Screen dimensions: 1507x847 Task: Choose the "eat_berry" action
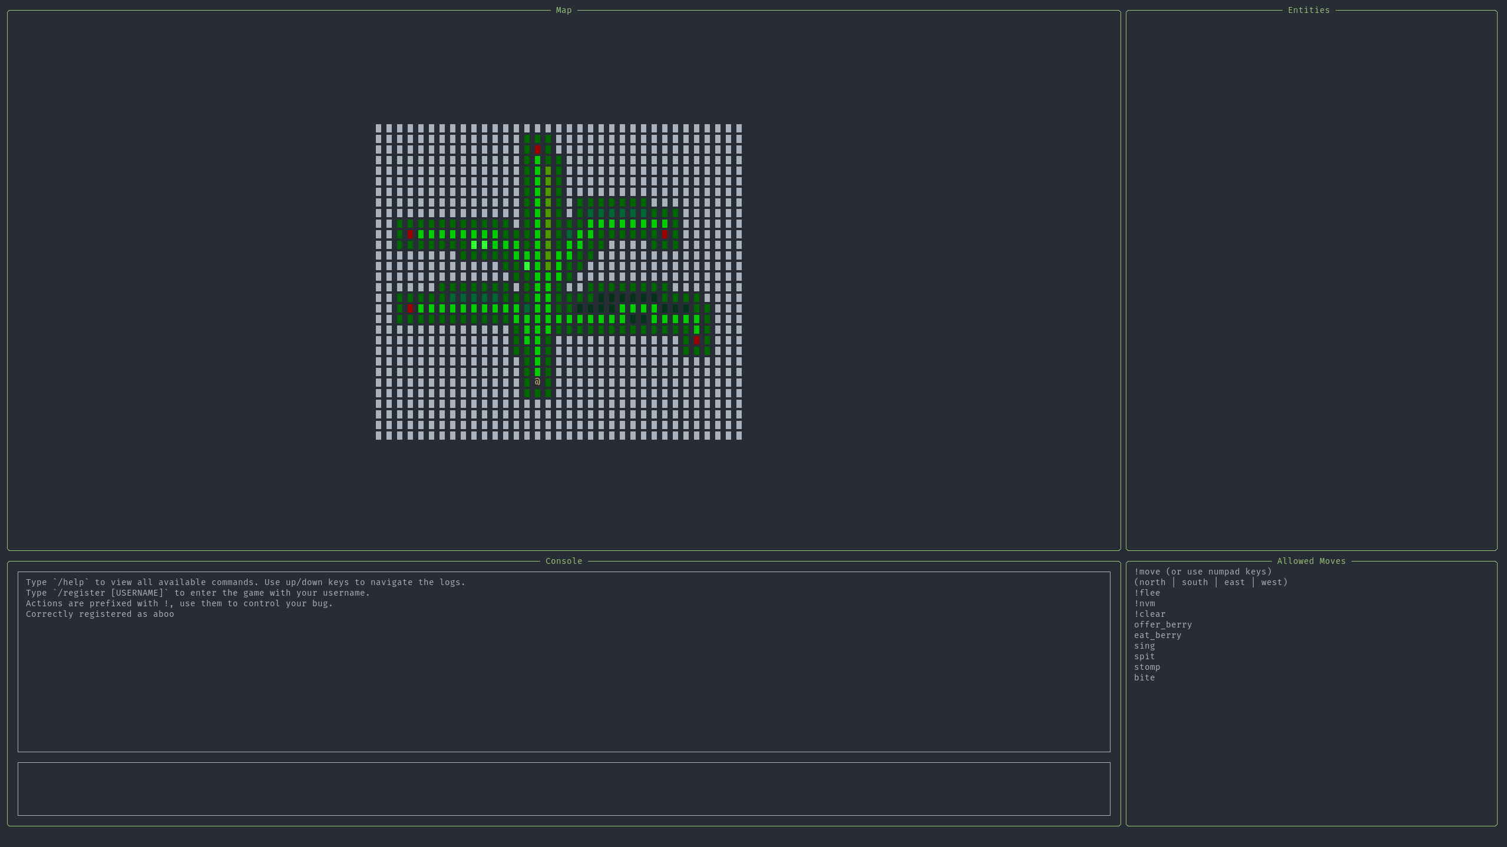[x=1158, y=635]
